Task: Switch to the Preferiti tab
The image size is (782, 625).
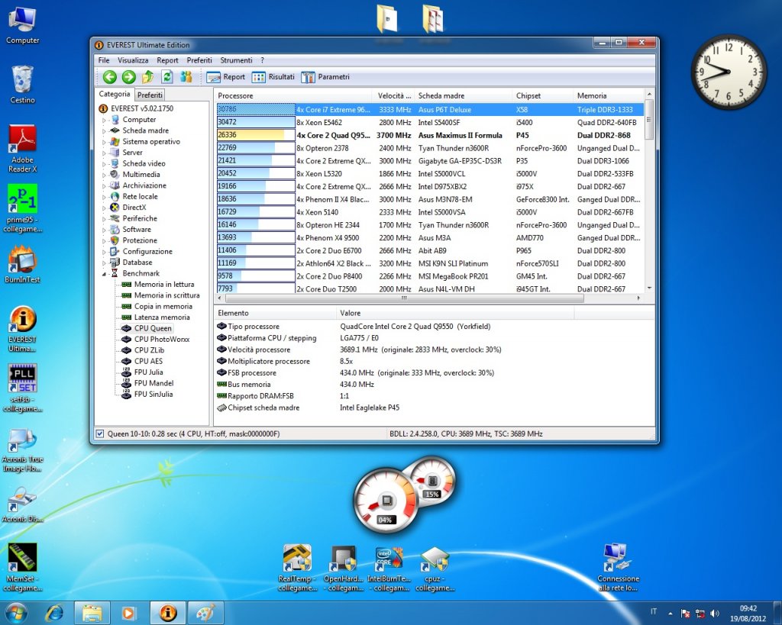Action: pos(150,95)
